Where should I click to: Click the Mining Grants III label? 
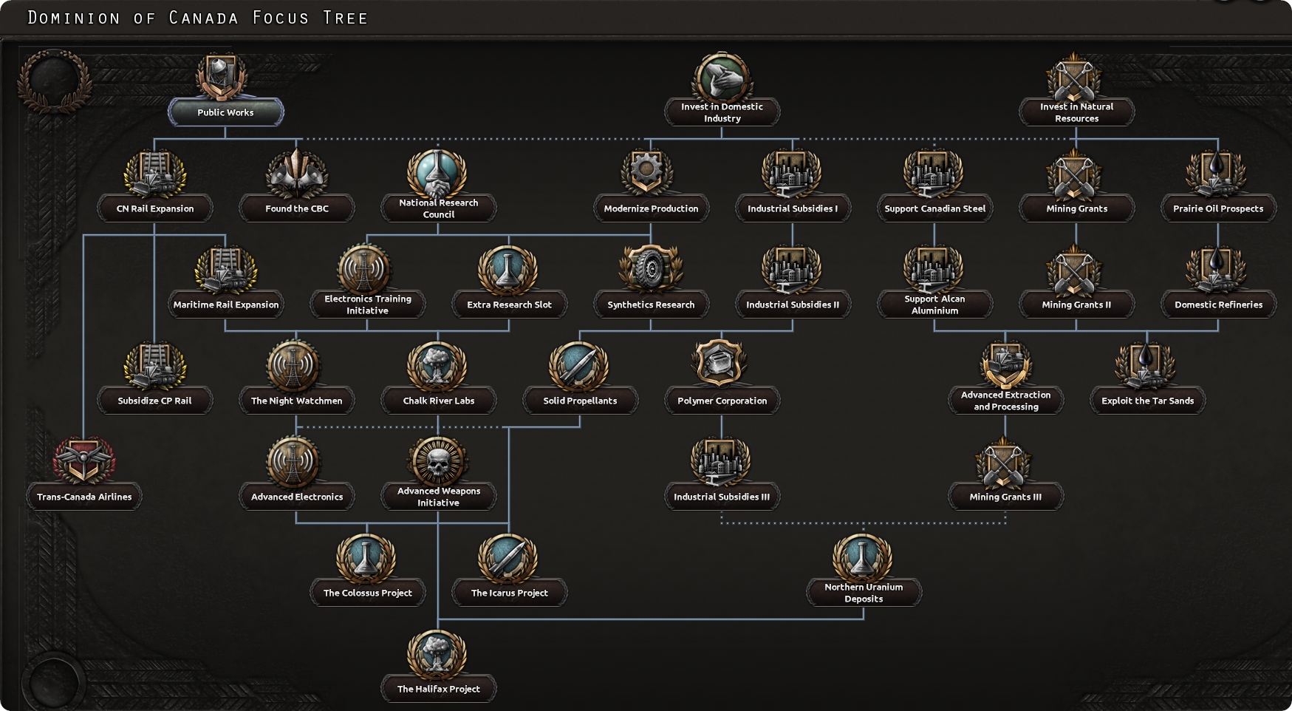coord(1005,497)
